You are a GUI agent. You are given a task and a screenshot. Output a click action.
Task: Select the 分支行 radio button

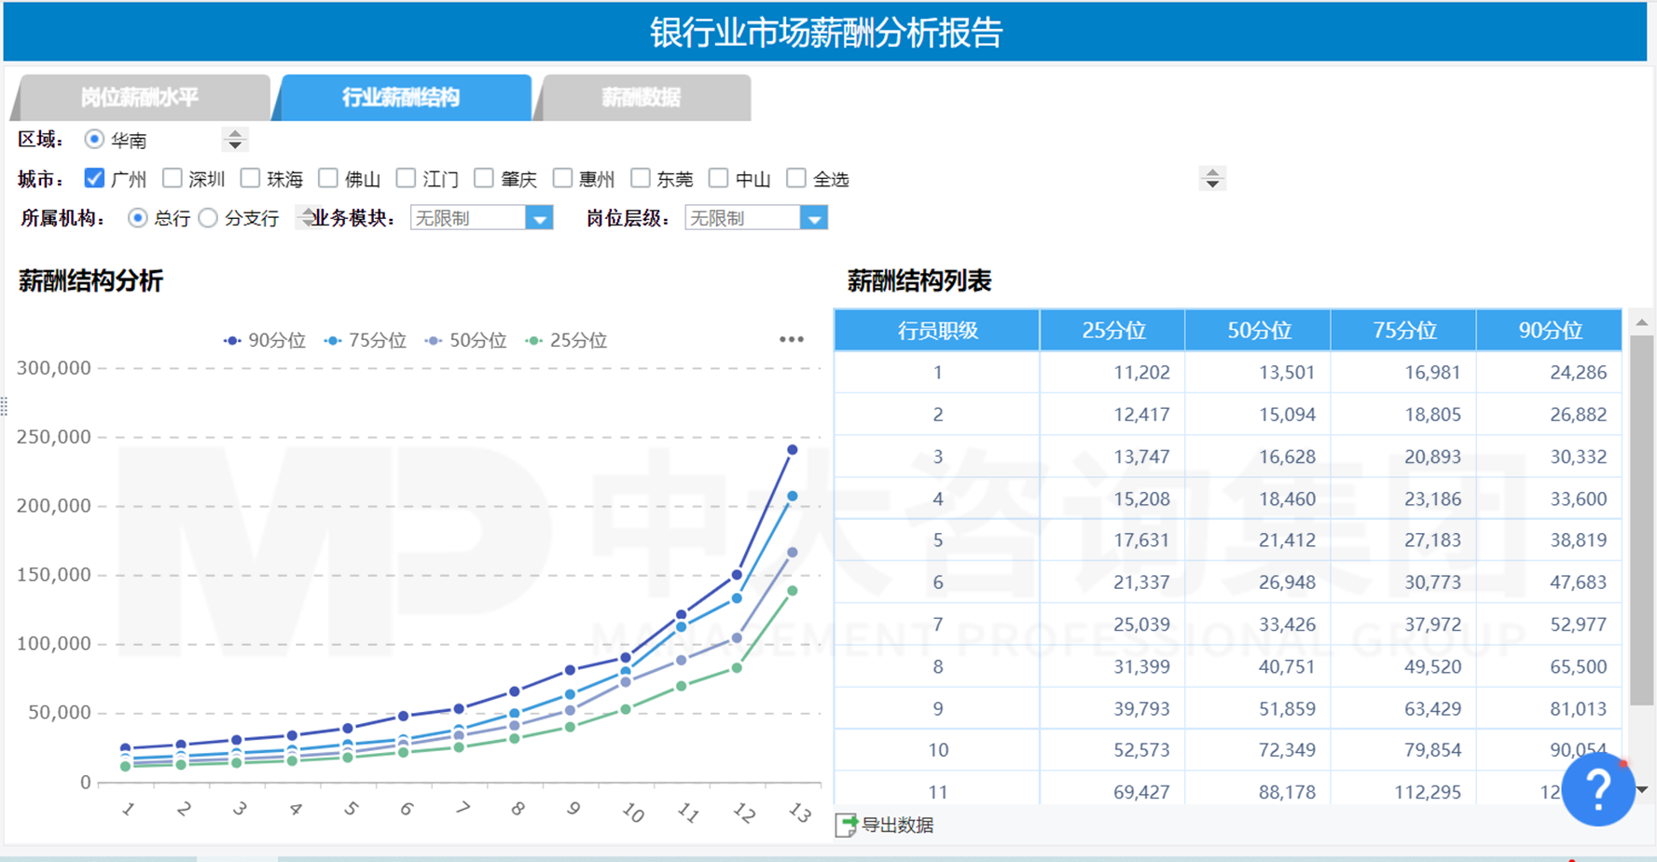pos(209,217)
